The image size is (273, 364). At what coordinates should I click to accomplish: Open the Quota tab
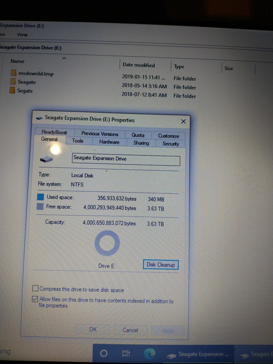pos(138,135)
